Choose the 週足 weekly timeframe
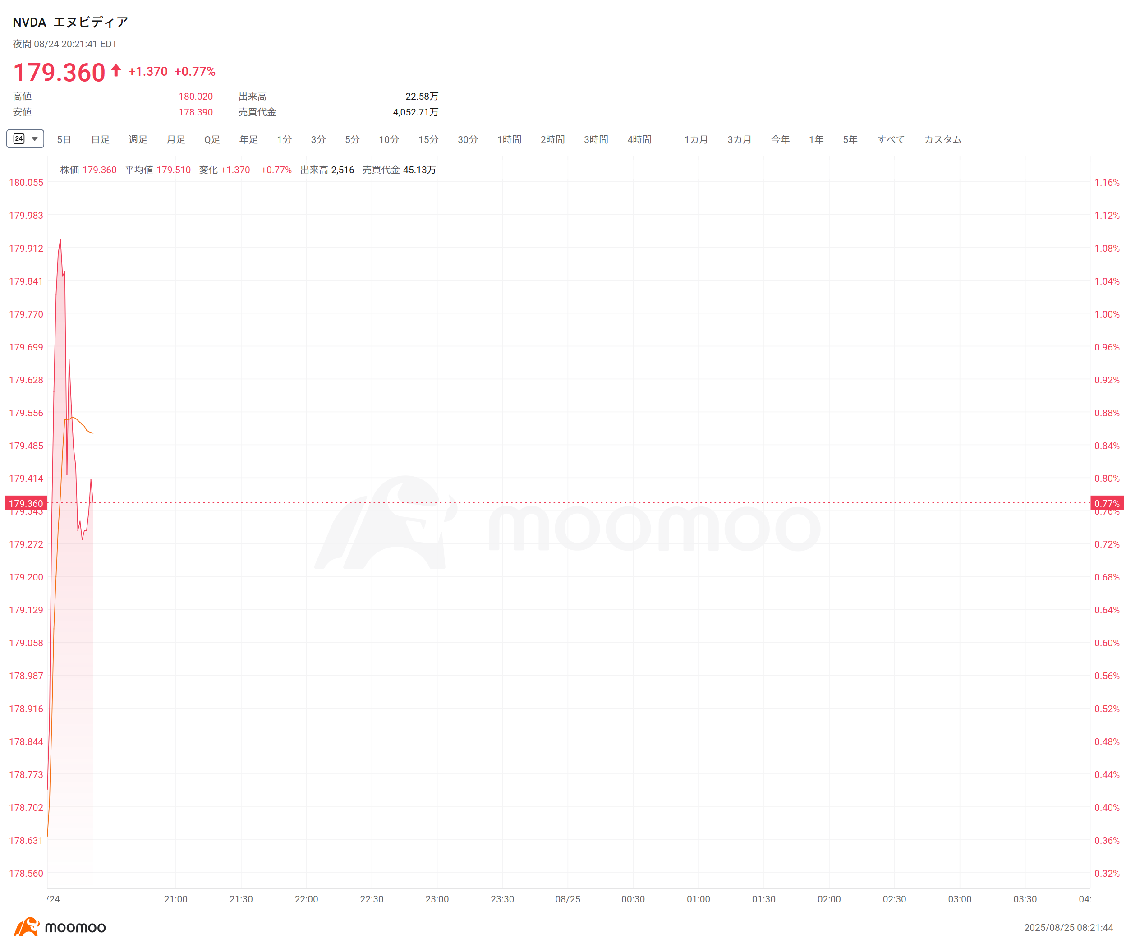 pyautogui.click(x=138, y=140)
